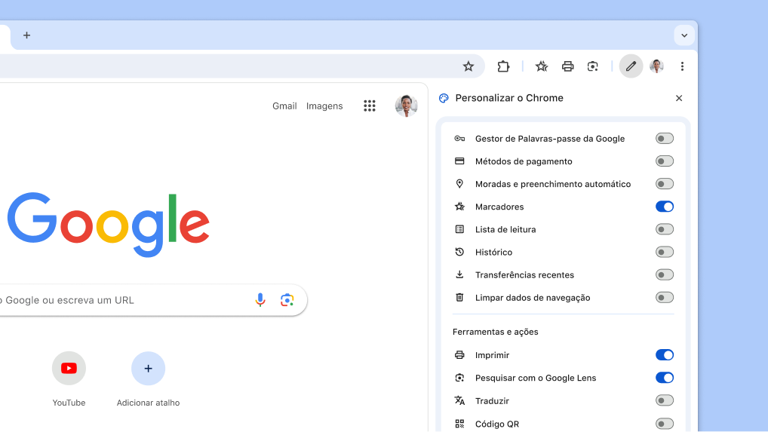Screen dimensions: 768x432
Task: Click the Print toolbar icon
Action: coord(567,66)
